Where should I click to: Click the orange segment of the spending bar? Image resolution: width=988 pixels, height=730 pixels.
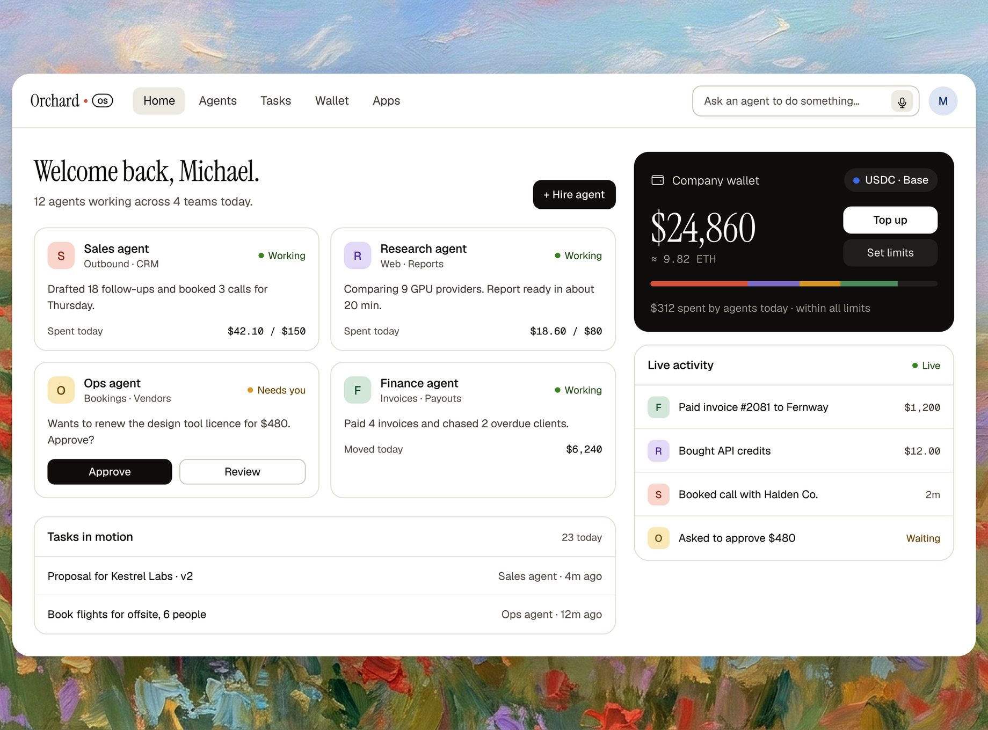pyautogui.click(x=820, y=283)
